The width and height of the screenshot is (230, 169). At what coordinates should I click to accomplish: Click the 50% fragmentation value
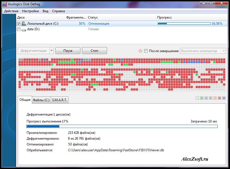(82, 24)
